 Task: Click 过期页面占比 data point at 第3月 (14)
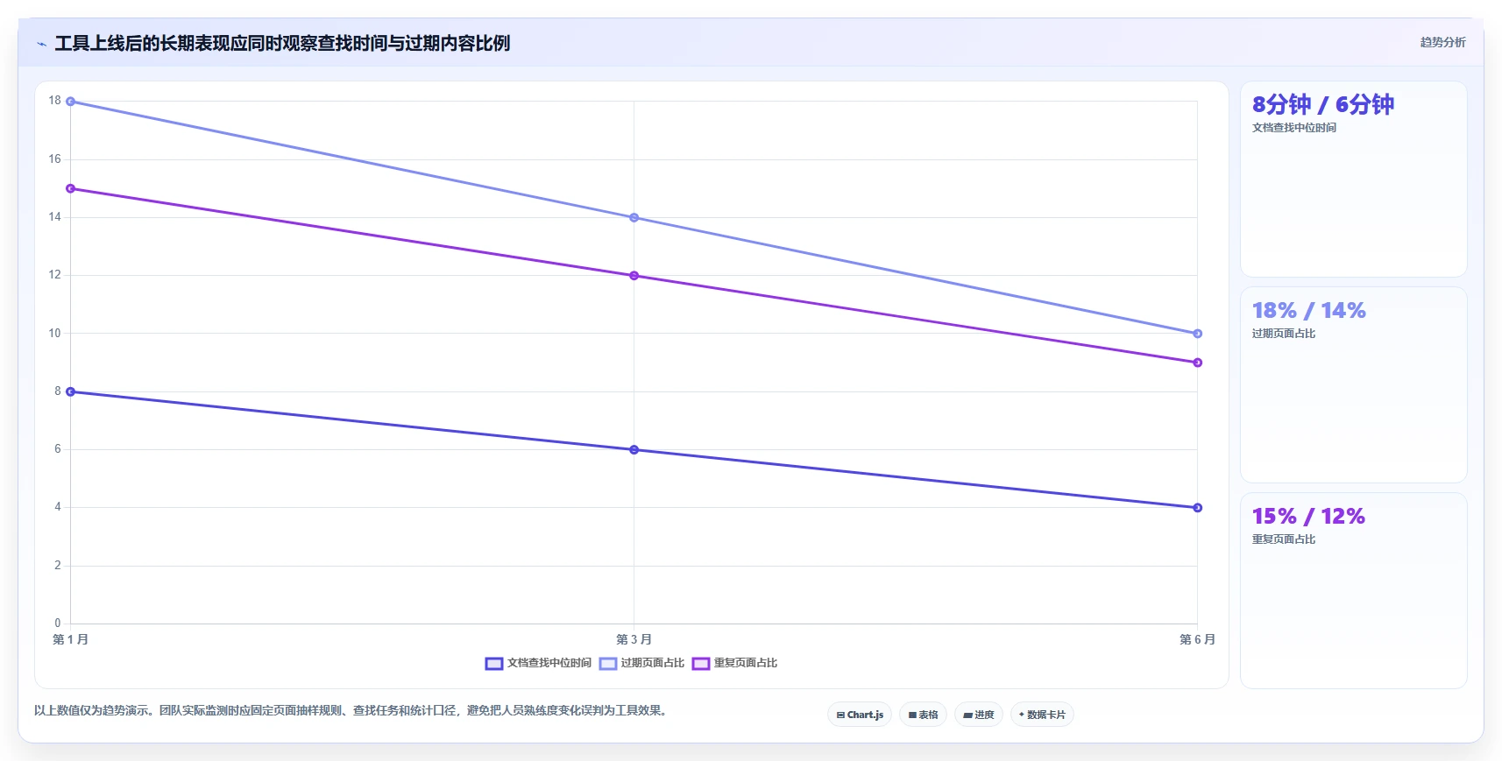coord(634,218)
